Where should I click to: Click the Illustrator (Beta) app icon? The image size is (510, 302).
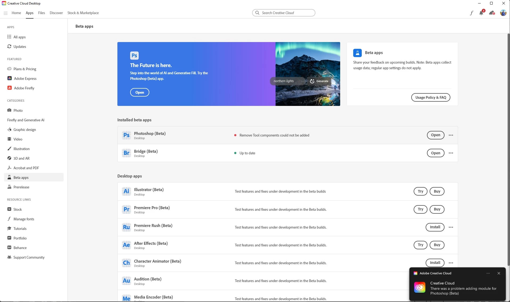tap(126, 191)
